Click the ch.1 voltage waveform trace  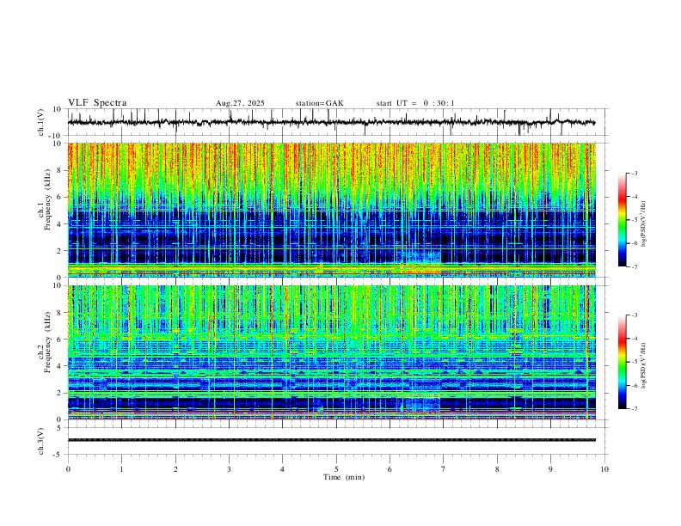click(331, 122)
